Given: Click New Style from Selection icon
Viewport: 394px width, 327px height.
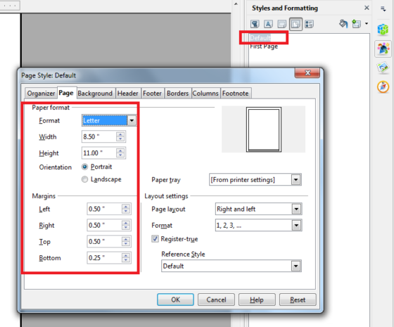Looking at the screenshot, I should (x=357, y=24).
